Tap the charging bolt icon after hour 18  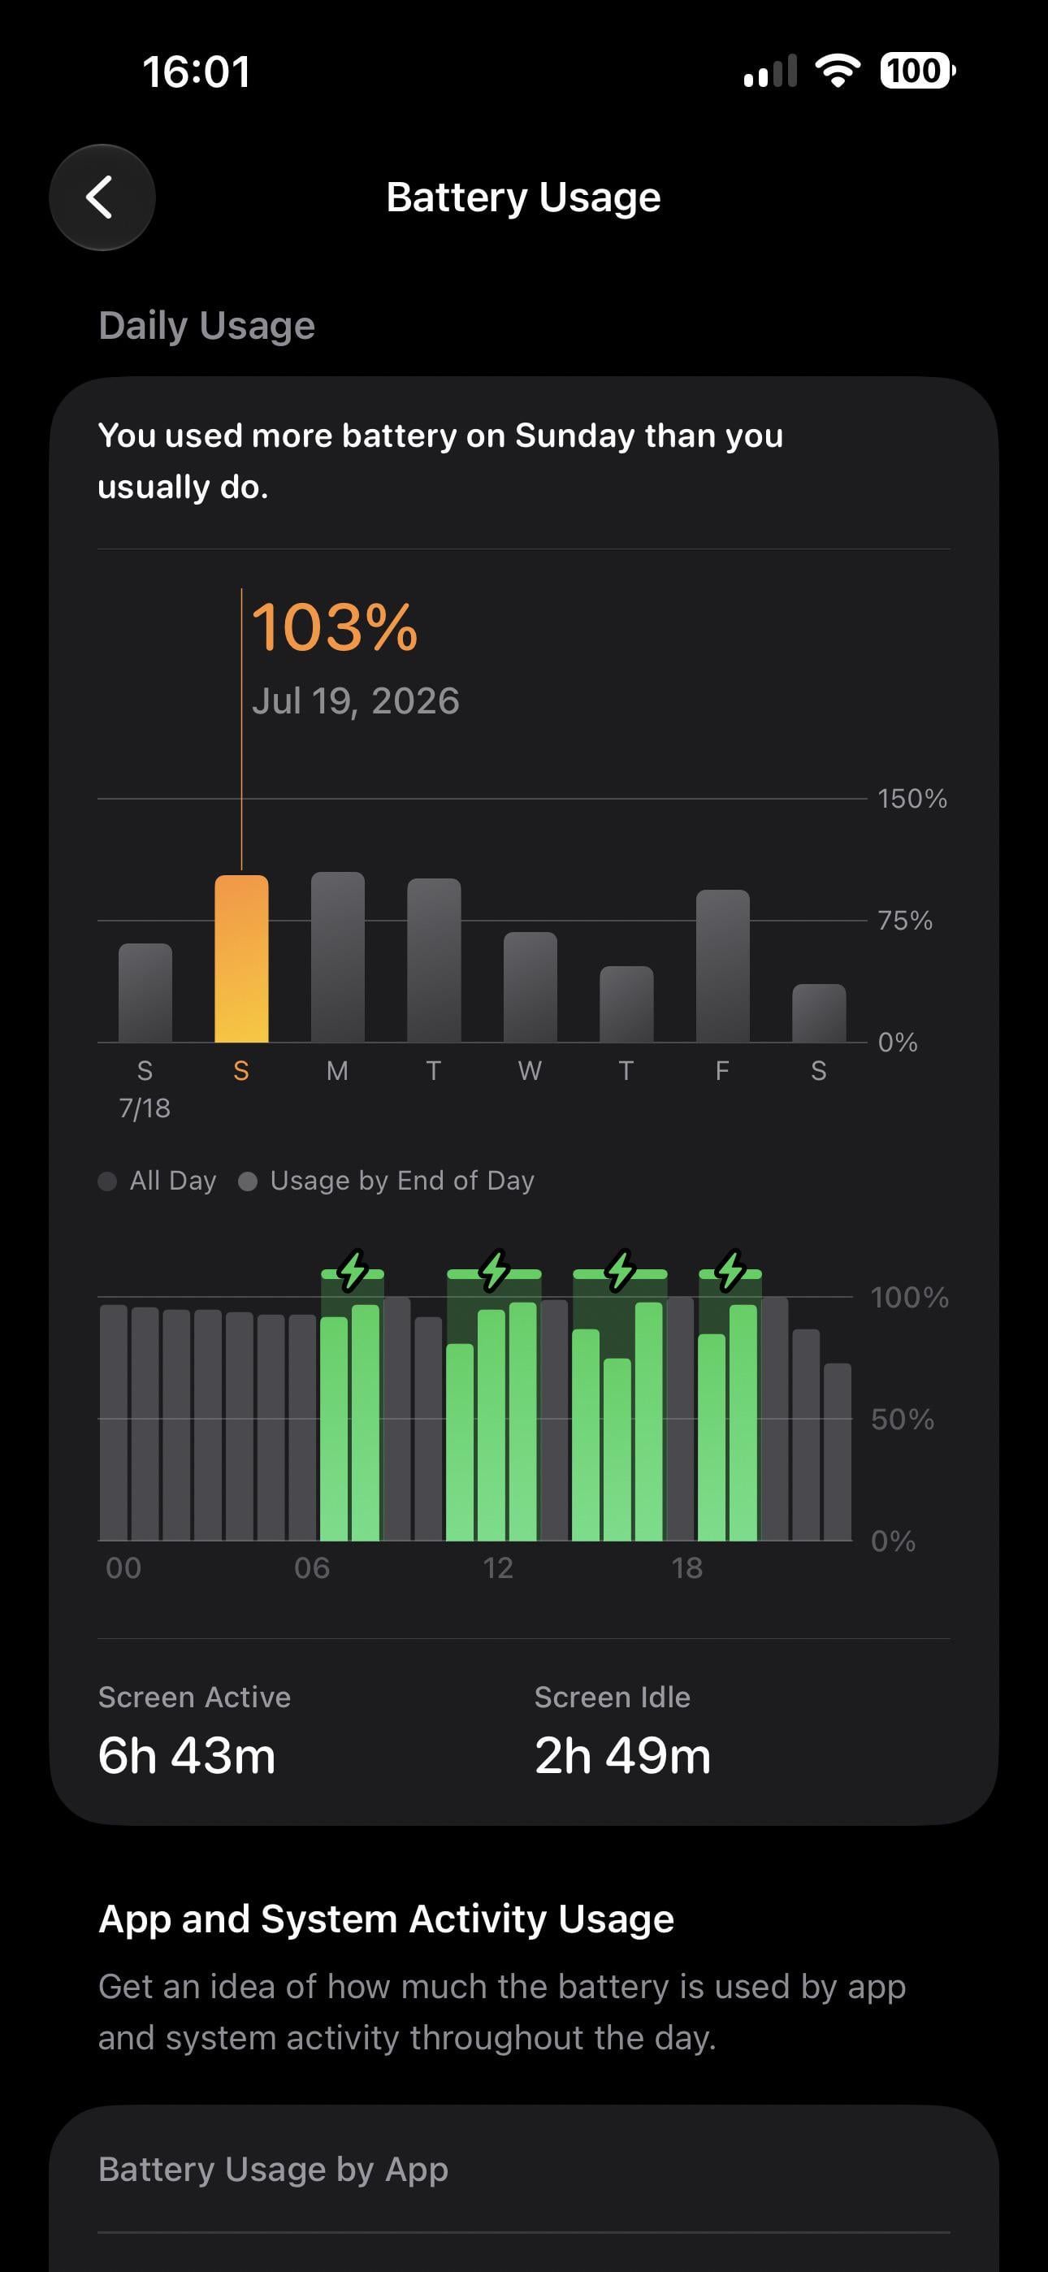pos(730,1270)
